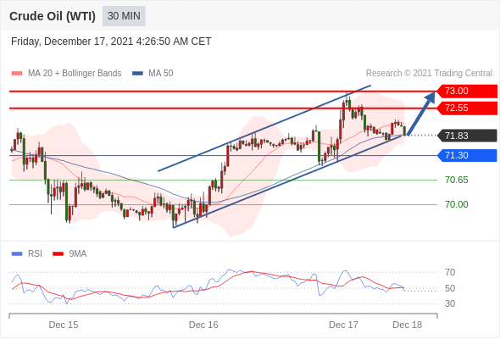
Task: Click the Dec 18 date axis label
Action: [408, 325]
